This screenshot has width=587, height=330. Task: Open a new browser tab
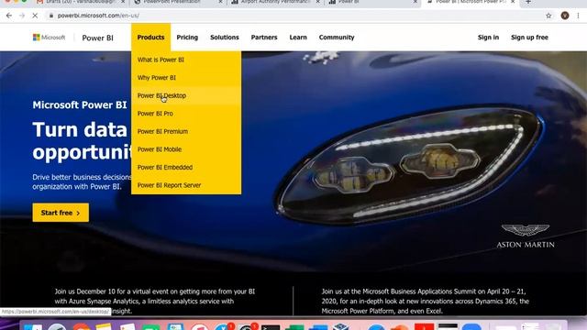click(x=528, y=2)
